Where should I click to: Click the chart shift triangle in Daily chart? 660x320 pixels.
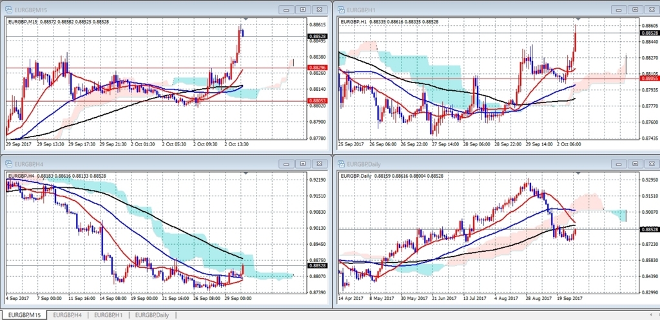pyautogui.click(x=579, y=173)
